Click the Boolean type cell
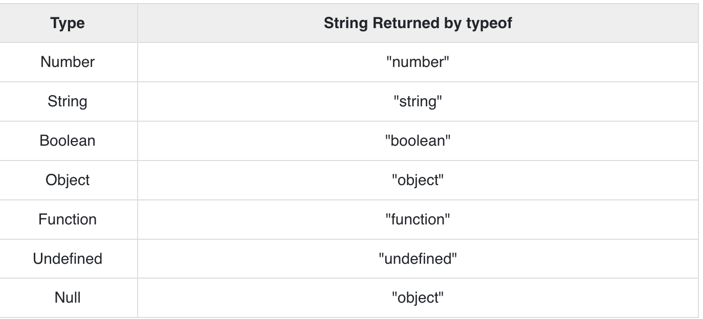Screen dimensions: 703x319 coord(68,141)
